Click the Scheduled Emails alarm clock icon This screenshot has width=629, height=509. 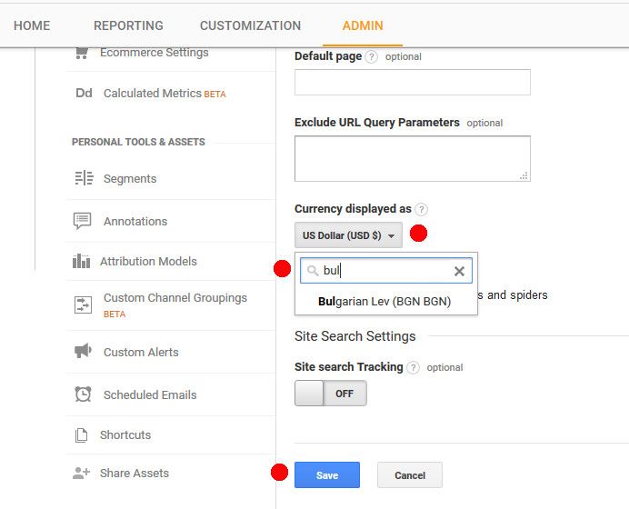click(x=83, y=394)
